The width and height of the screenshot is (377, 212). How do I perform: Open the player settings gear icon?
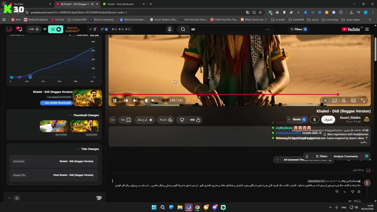344,100
